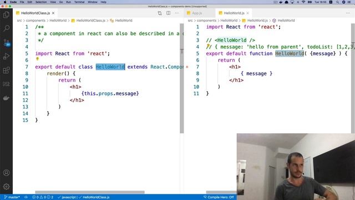
Task: Open the Extensions view
Action: point(6,70)
